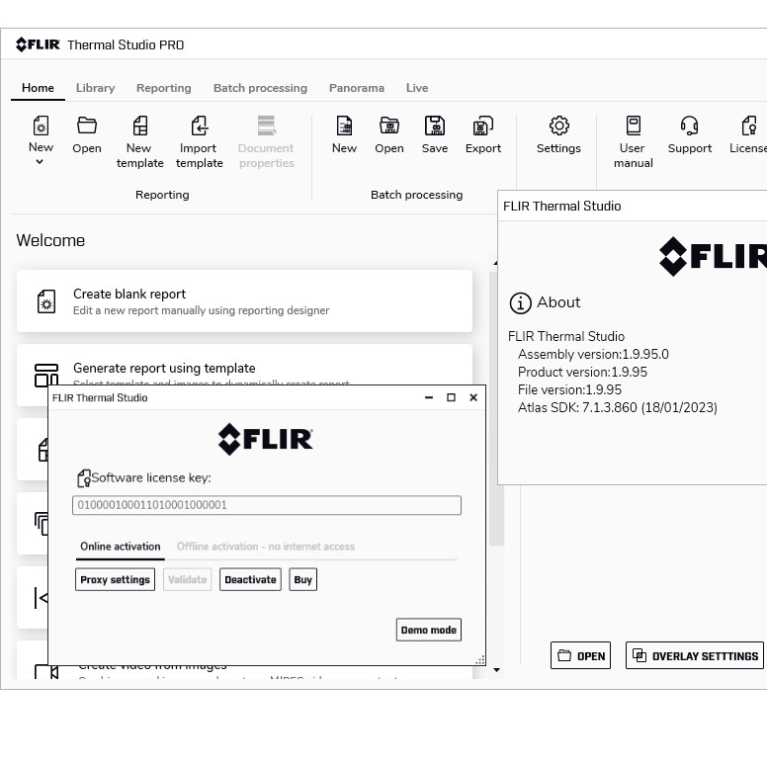The width and height of the screenshot is (767, 767).
Task: Click the Welcome list scrollbar thumb
Action: (496, 408)
